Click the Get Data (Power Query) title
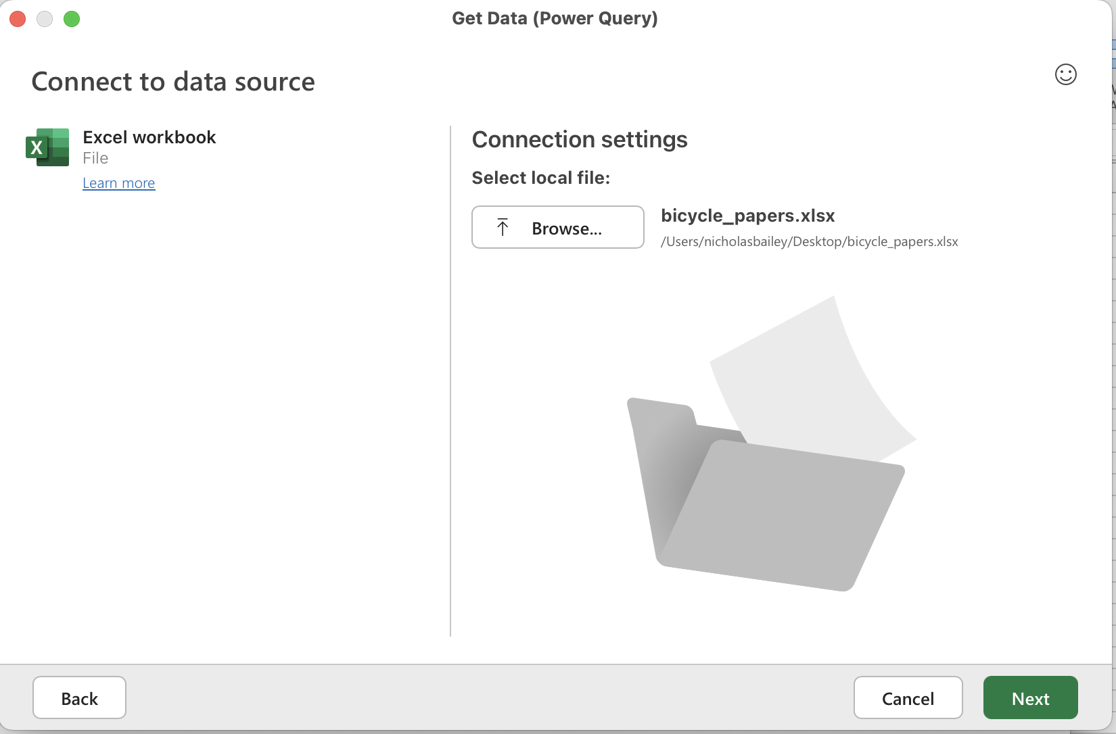Image resolution: width=1116 pixels, height=734 pixels. [555, 18]
